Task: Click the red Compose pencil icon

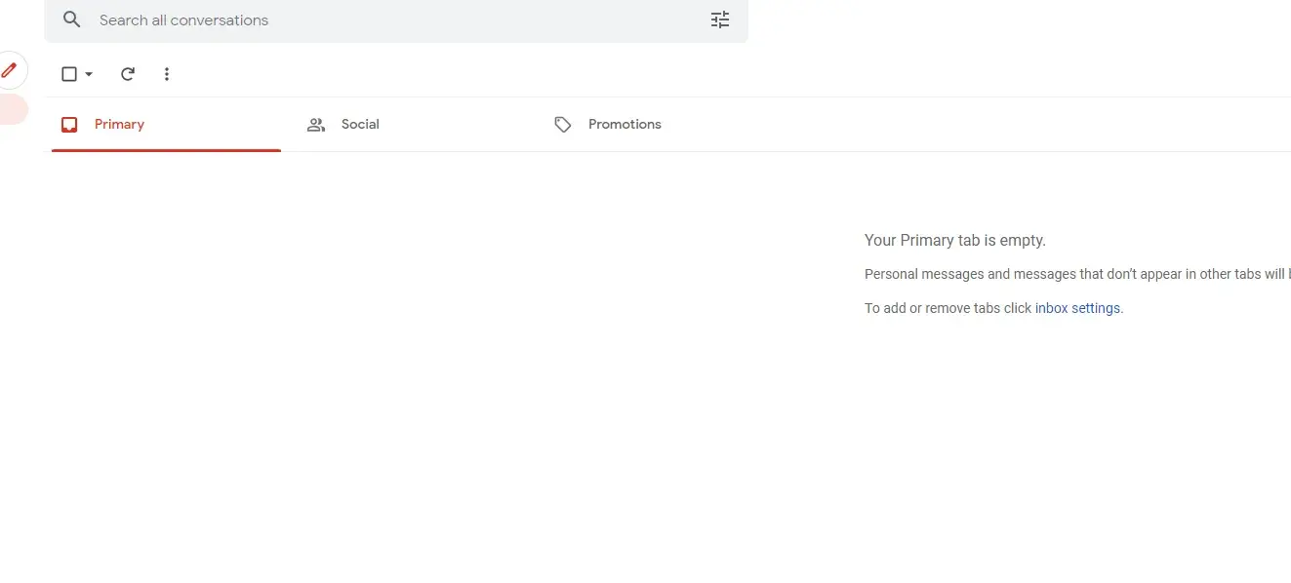Action: click(x=10, y=70)
